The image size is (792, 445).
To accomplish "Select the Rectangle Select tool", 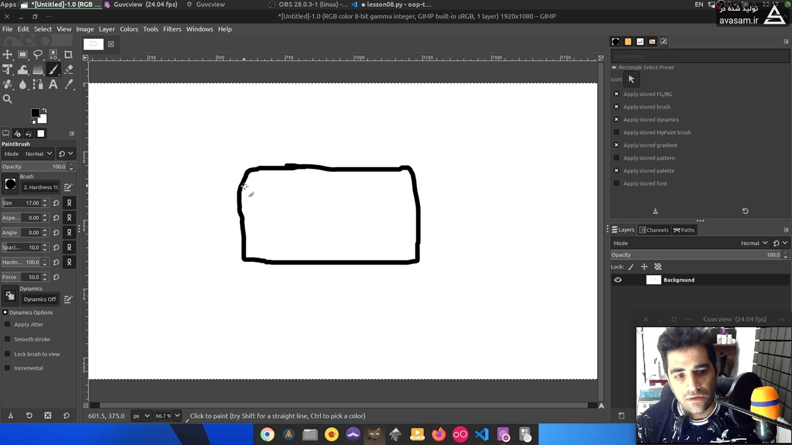I will pos(23,54).
